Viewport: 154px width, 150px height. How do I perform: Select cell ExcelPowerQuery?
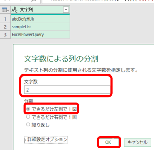40,35
